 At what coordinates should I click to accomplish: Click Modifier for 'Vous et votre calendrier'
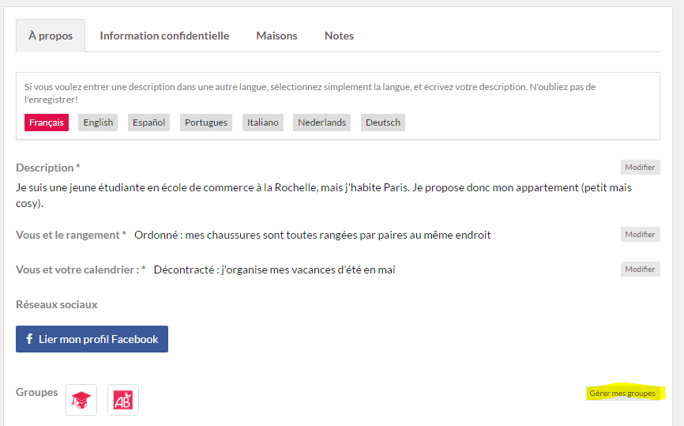pyautogui.click(x=640, y=270)
